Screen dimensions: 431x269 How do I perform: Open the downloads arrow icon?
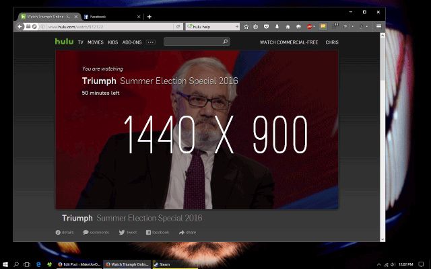coord(277,27)
